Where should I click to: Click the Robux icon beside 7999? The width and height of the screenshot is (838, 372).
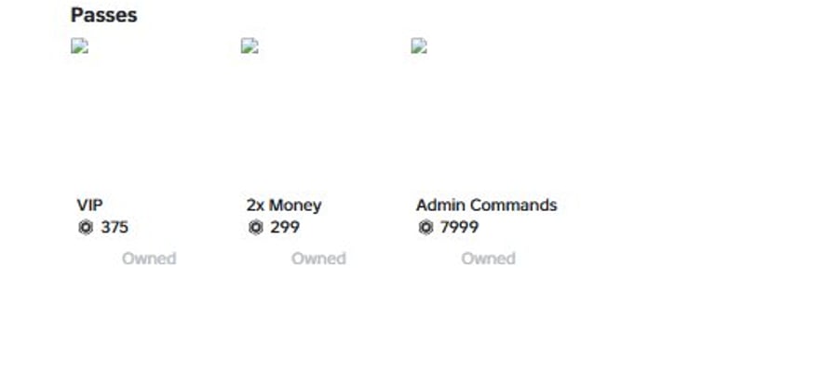tap(426, 228)
